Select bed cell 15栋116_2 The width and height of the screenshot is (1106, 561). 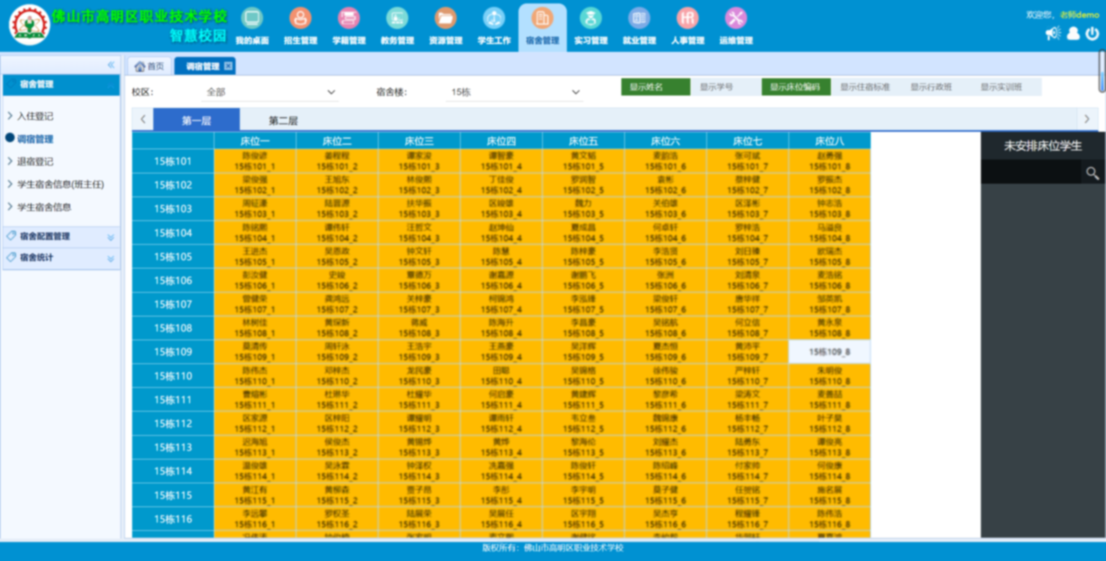[x=337, y=519]
